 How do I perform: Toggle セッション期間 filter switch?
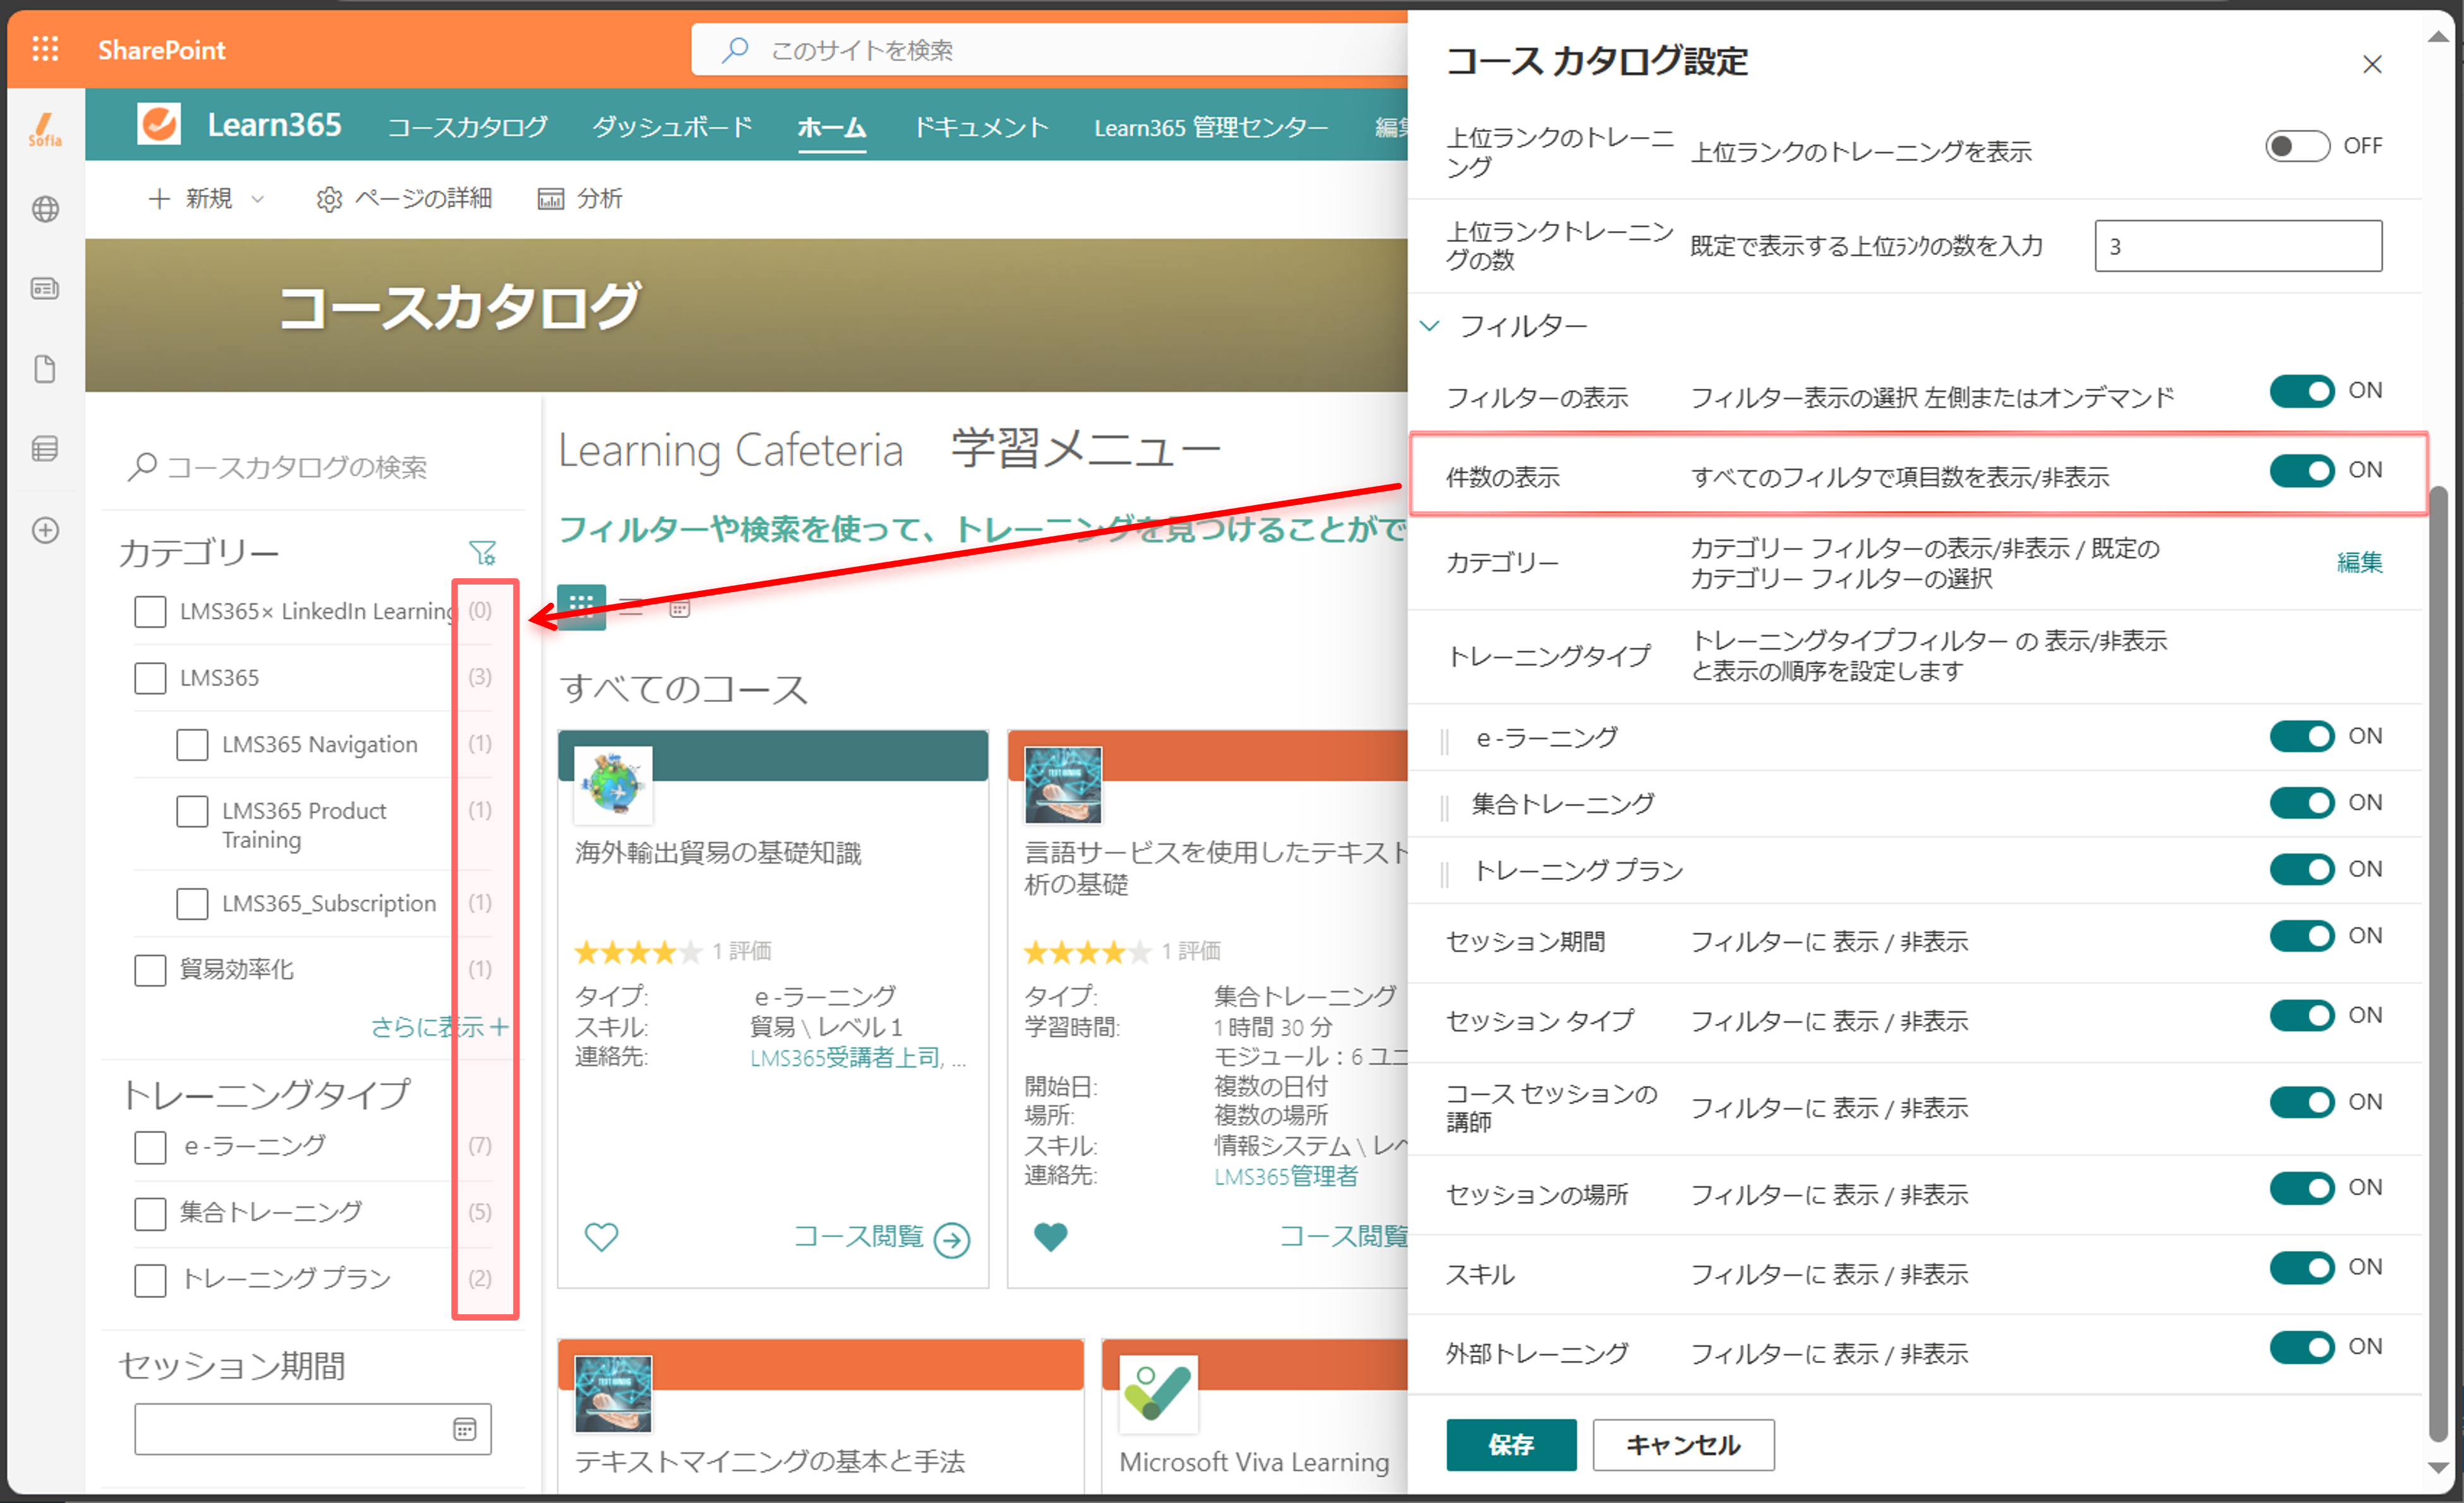point(2302,936)
